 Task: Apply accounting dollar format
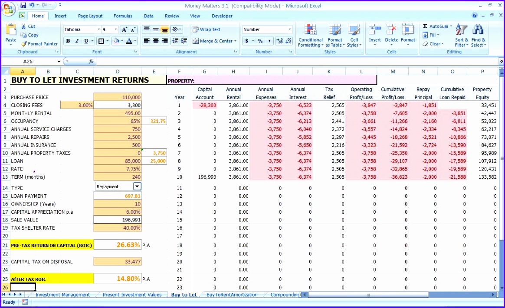point(247,41)
